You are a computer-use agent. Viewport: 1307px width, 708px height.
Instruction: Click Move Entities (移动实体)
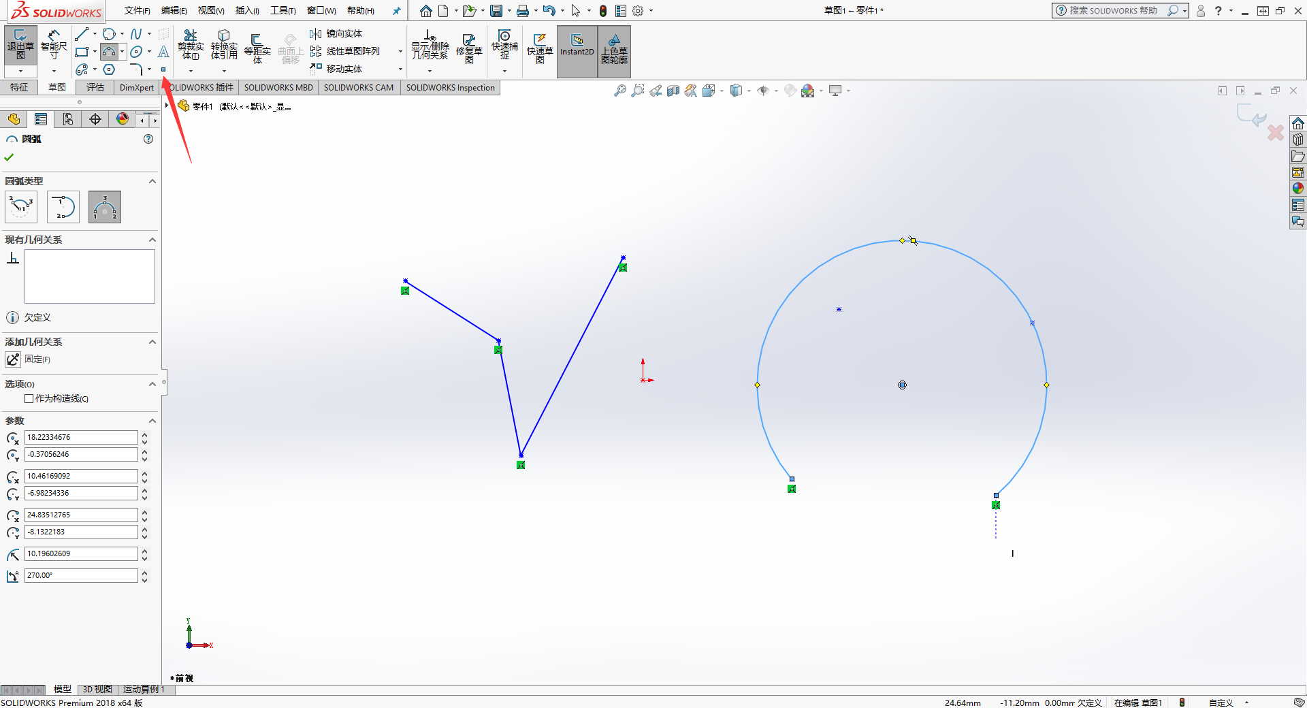click(336, 69)
